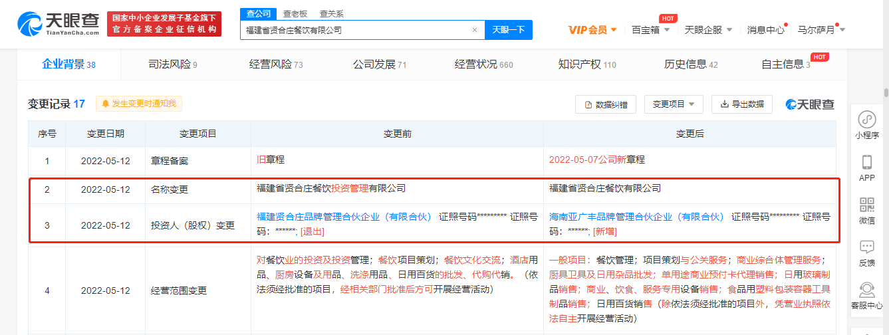Open the 反馈 feedback icon

click(866, 252)
